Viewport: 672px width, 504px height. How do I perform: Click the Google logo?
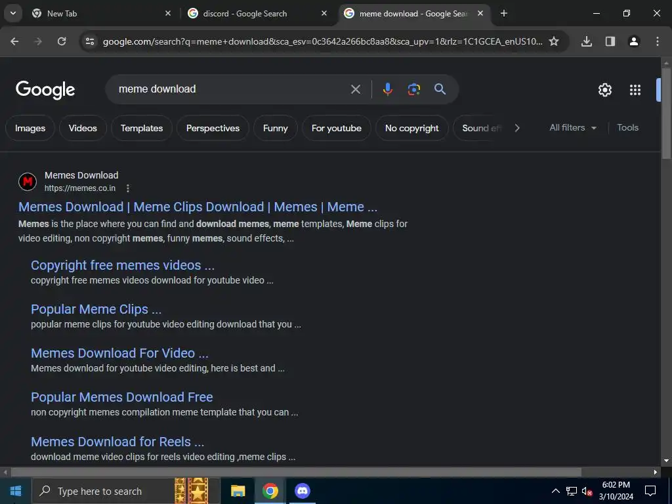(45, 89)
